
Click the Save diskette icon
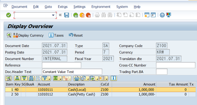pyautogui.click(x=67, y=15)
